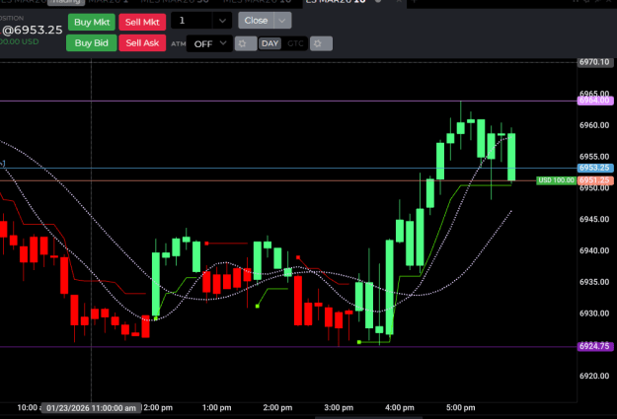617x419 pixels.
Task: Click the gray 6970.10 price marker
Action: pos(594,62)
